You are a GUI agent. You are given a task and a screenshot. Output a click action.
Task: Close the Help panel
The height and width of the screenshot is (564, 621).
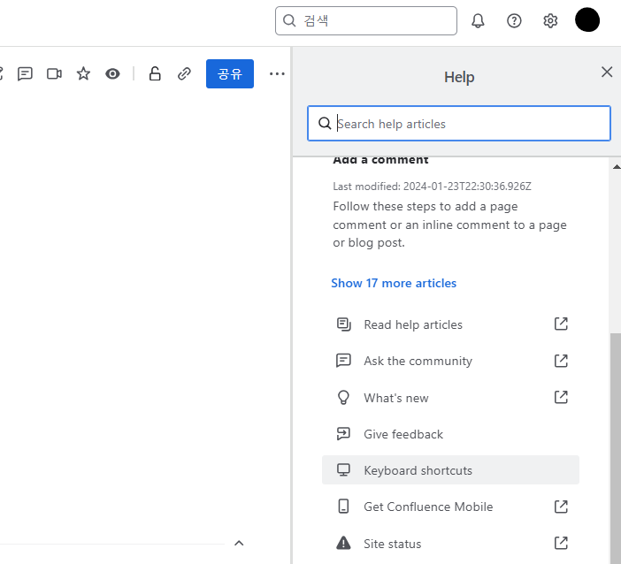607,72
